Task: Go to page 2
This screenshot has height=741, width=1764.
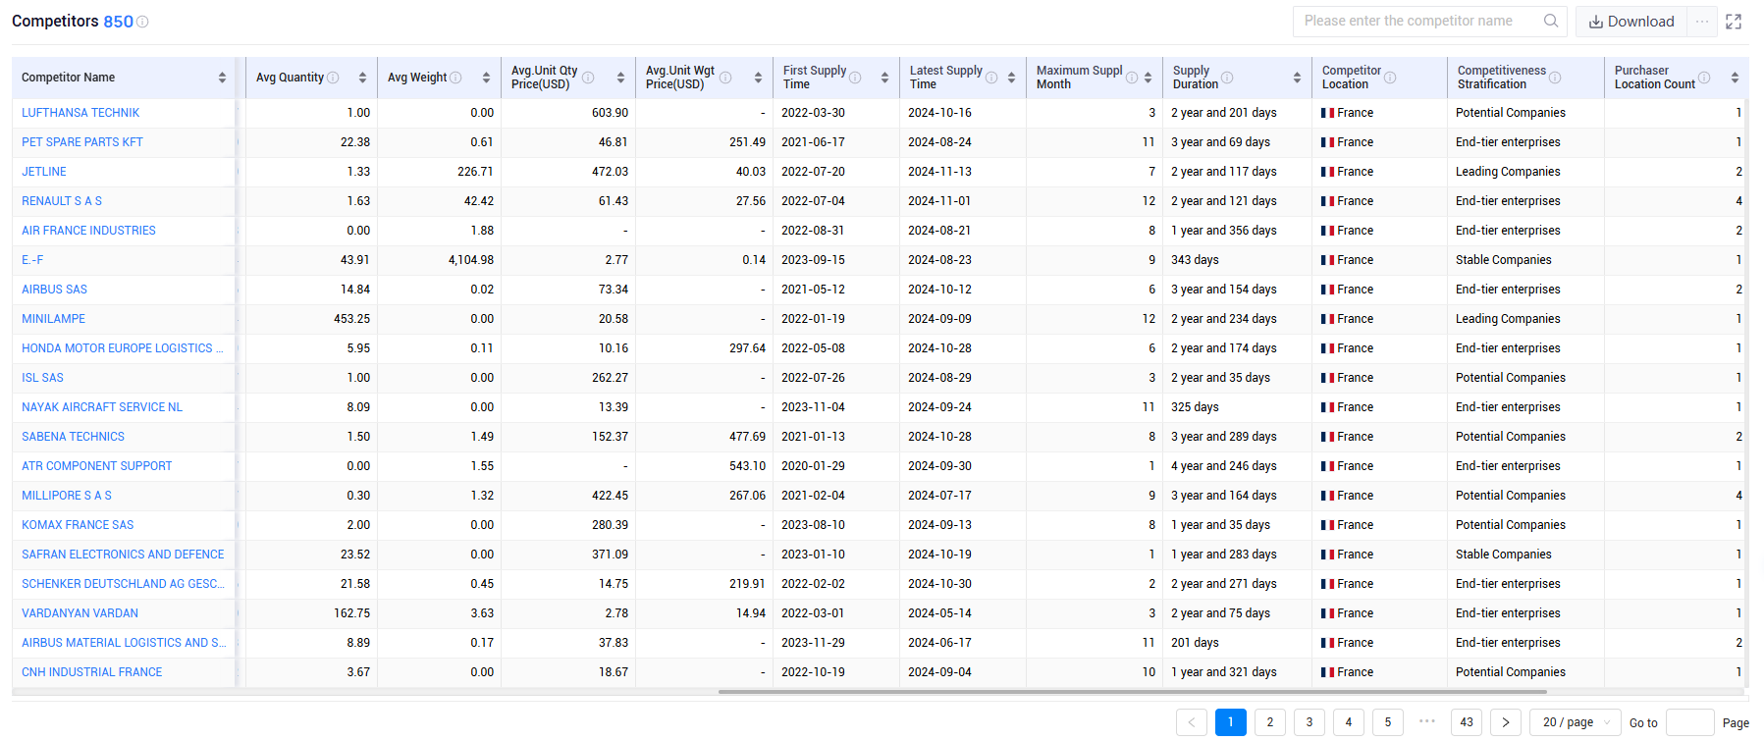Action: click(1270, 722)
